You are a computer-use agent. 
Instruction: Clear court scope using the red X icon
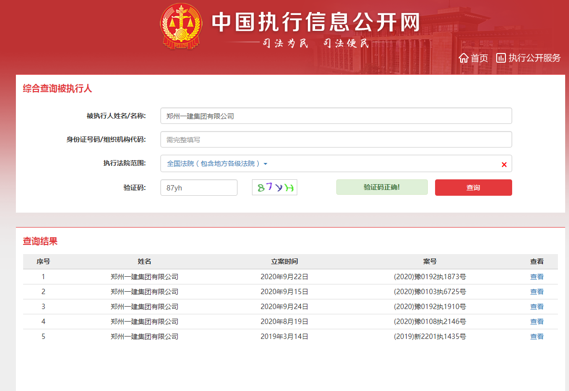click(x=504, y=164)
